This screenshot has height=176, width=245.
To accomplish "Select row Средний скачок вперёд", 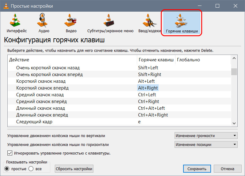I will pos(119,101).
